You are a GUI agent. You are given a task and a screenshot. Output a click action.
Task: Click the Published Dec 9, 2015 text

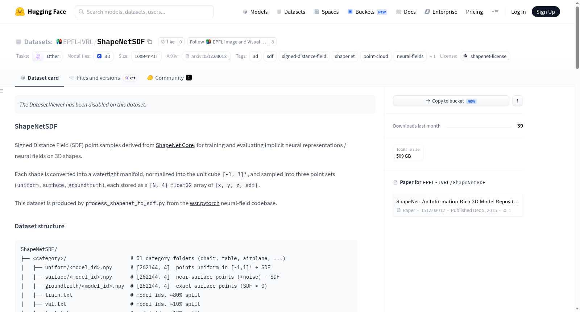point(474,210)
